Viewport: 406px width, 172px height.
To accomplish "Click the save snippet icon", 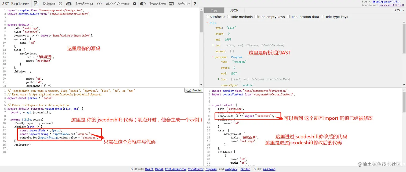I will point(60,4).
